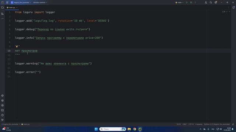Open Code With Me collaboration icon
The width and height of the screenshot is (236, 132).
tap(206, 3)
